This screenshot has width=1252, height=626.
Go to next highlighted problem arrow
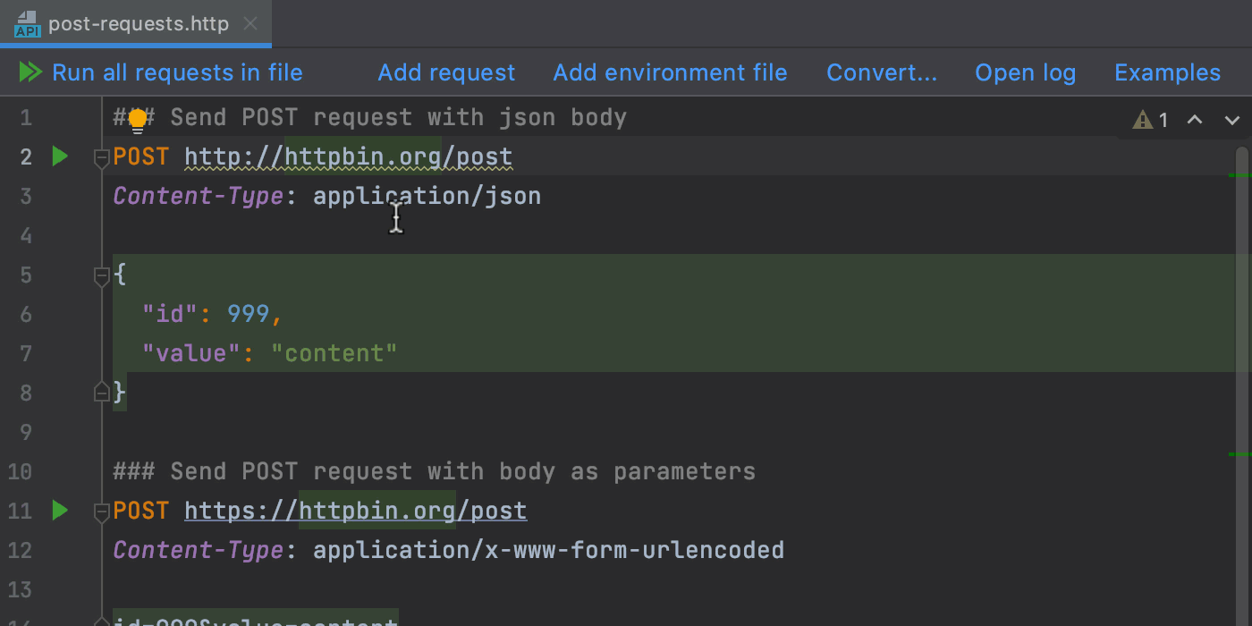tap(1232, 120)
